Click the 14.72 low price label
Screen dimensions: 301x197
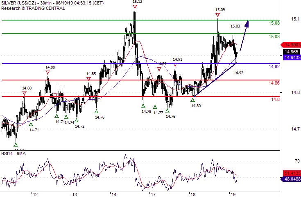pos(80,126)
